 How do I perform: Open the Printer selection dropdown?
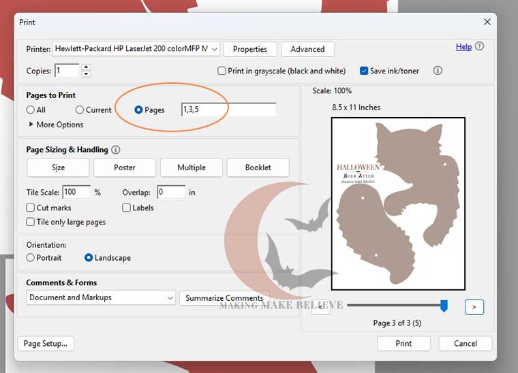136,49
